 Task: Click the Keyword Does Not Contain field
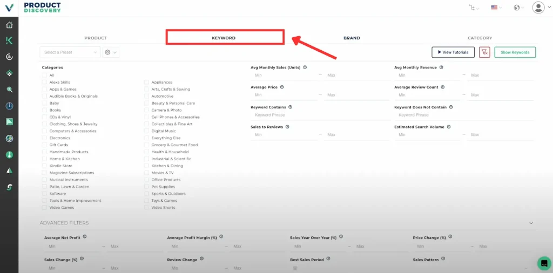[x=464, y=115]
